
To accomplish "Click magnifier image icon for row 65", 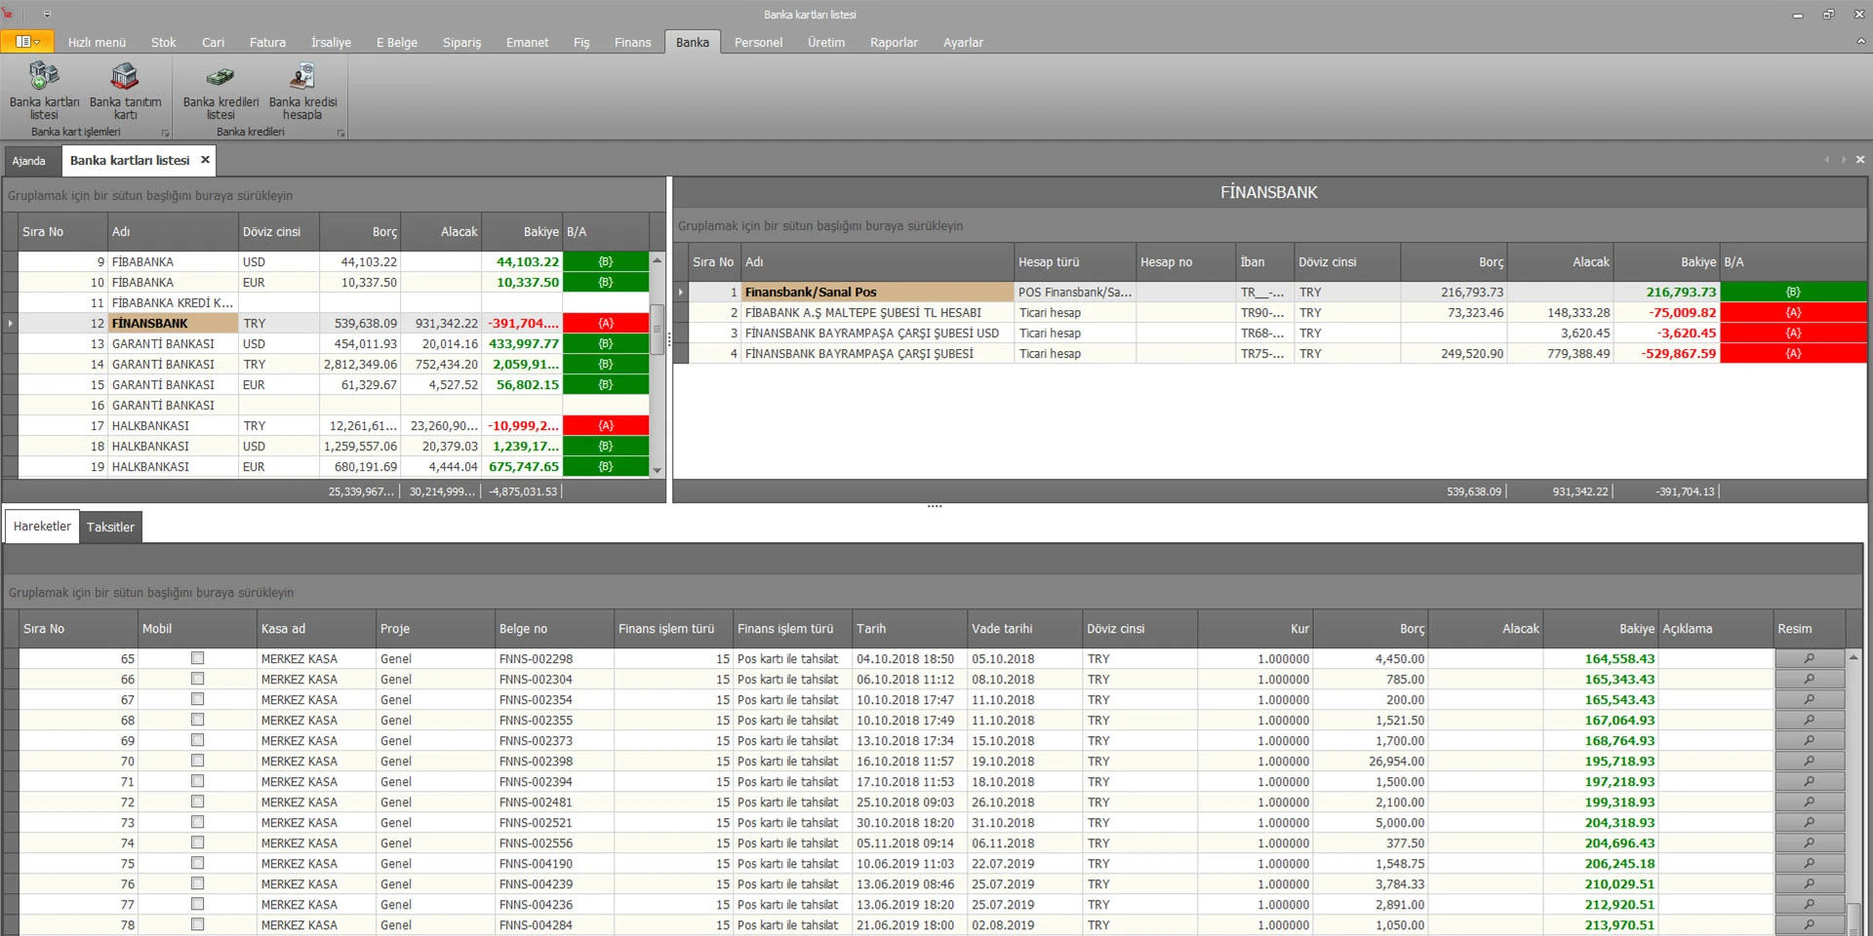I will click(1809, 659).
